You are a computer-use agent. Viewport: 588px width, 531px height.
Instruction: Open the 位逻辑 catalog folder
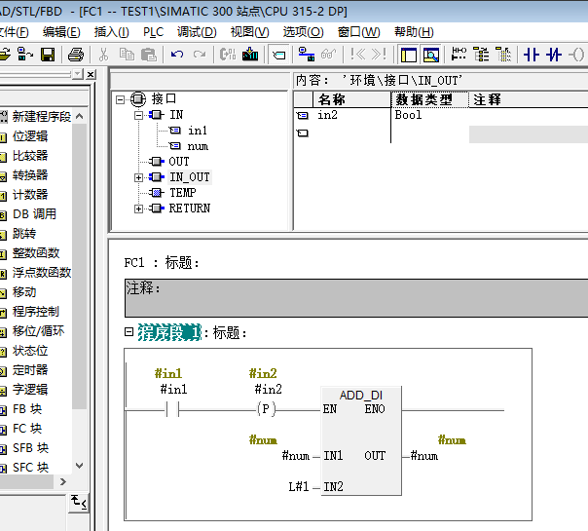click(30, 136)
